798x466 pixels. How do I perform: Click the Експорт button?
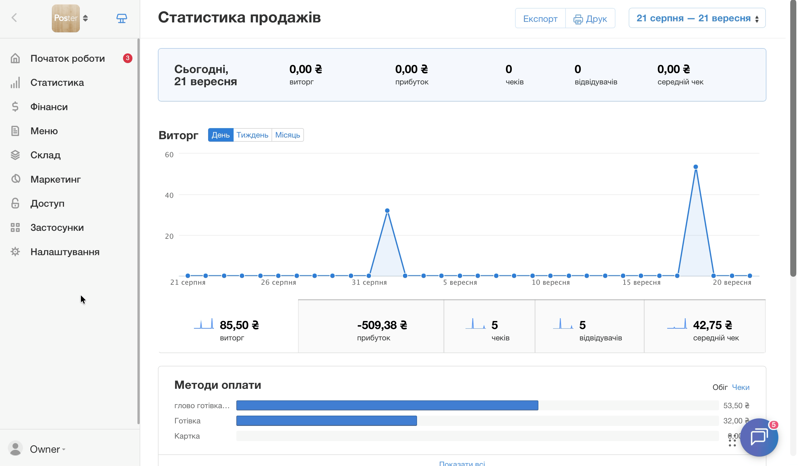pyautogui.click(x=540, y=19)
